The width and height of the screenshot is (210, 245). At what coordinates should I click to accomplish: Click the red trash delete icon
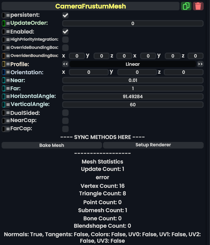point(198,6)
